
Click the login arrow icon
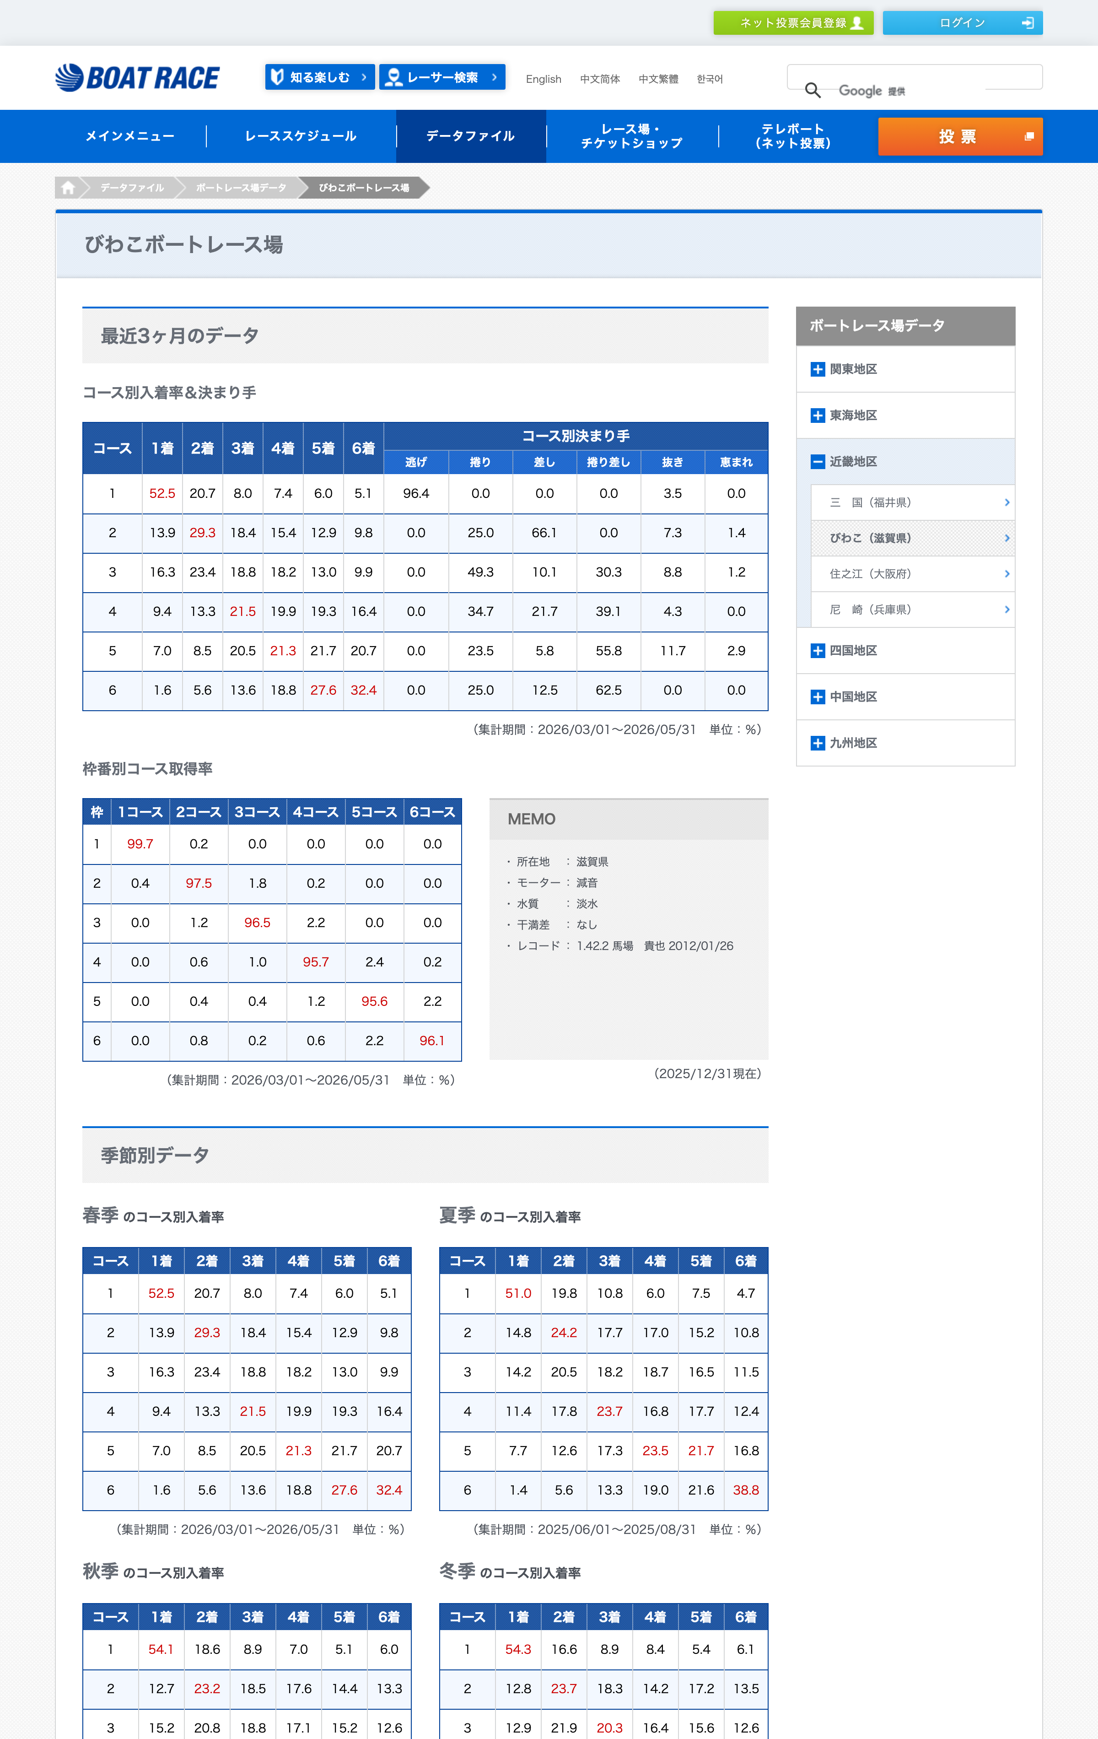click(1028, 23)
